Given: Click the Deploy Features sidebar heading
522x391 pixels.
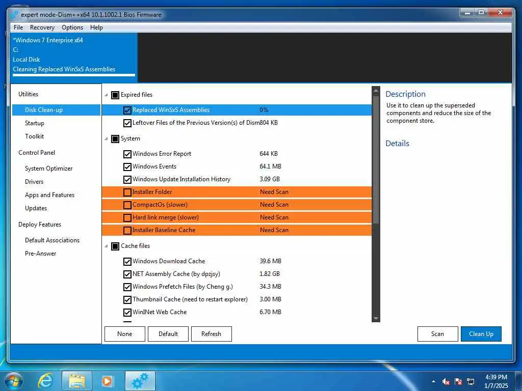Looking at the screenshot, I should [40, 225].
